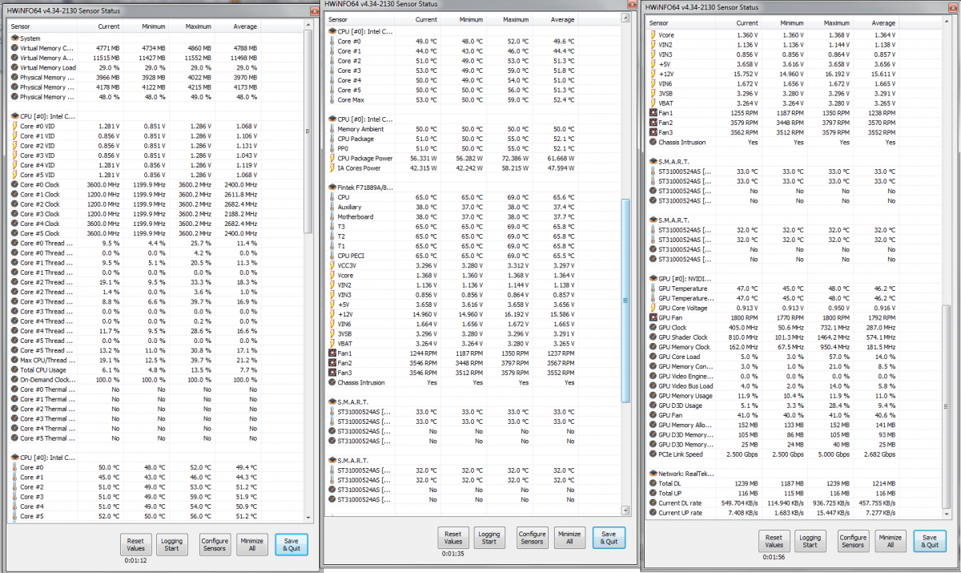Image resolution: width=961 pixels, height=573 pixels.
Task: Click the 549.704 KB/s current DL rate value
Action: 739,503
